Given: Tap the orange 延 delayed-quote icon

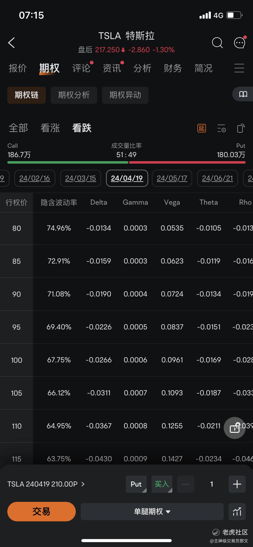Looking at the screenshot, I should point(202,128).
